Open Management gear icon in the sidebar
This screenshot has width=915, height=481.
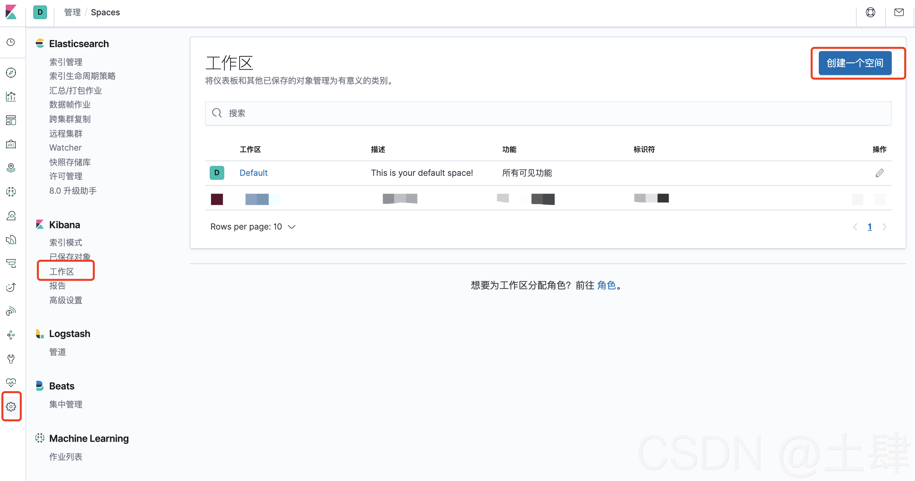coord(11,406)
